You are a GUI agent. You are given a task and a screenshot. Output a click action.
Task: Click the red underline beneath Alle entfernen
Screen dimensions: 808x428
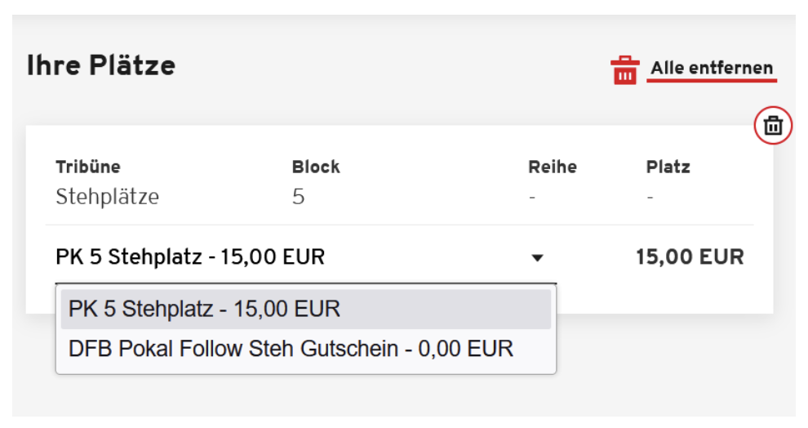[x=713, y=81]
